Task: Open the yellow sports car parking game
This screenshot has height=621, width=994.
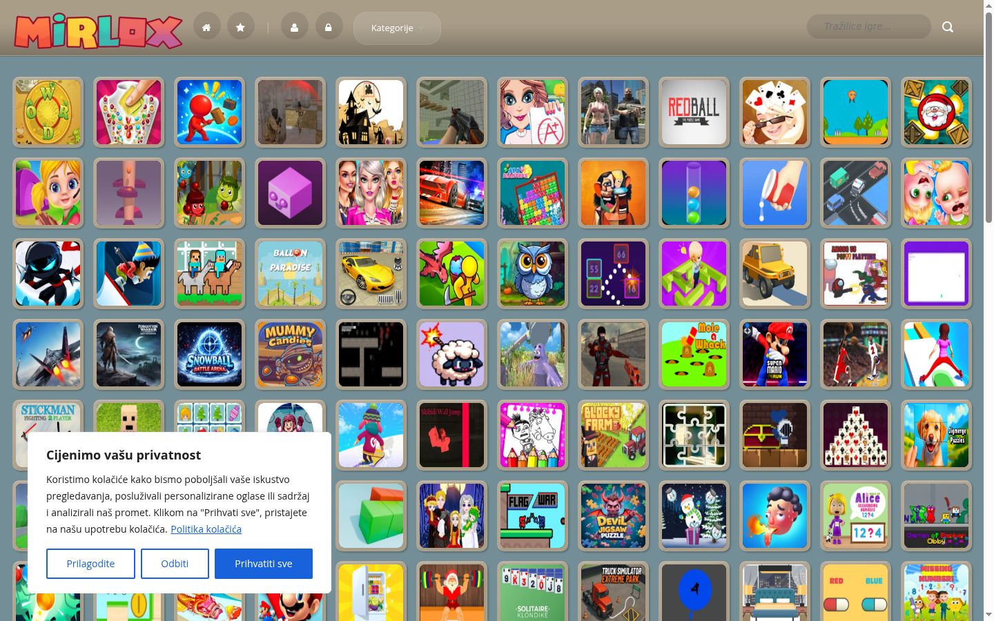Action: coord(371,273)
